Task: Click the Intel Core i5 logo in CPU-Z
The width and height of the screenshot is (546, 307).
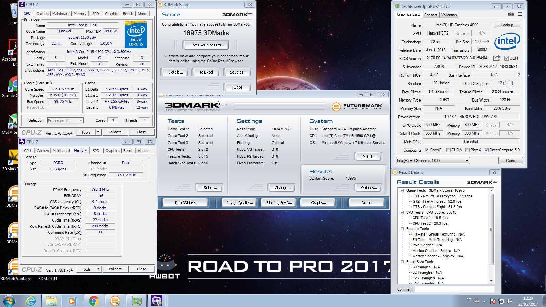Action: pyautogui.click(x=136, y=35)
